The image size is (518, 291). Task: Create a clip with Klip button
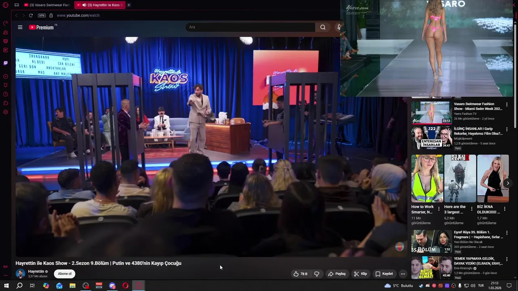[360, 274]
